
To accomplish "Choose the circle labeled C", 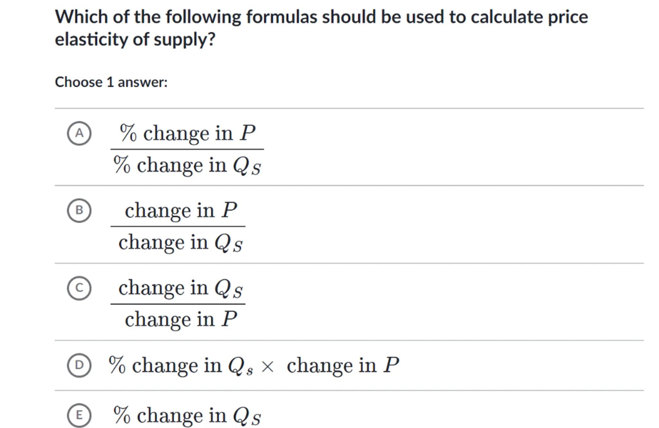I will click(79, 288).
